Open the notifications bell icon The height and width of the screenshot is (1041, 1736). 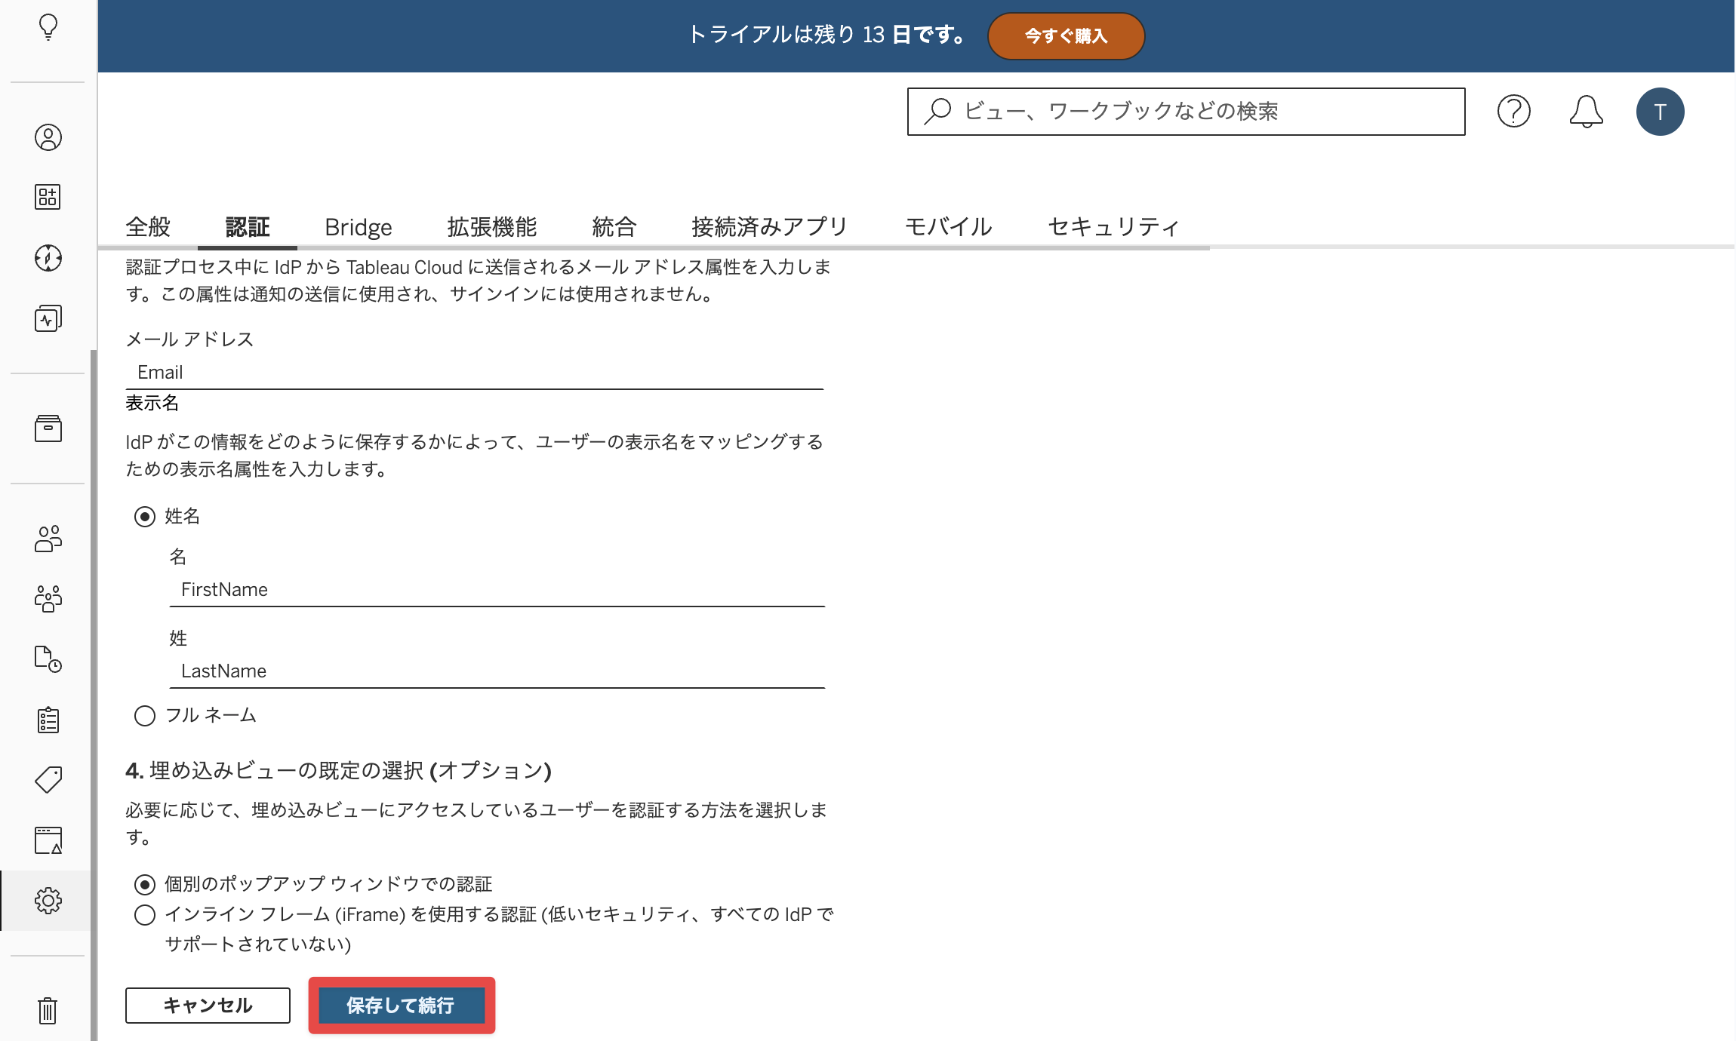(1586, 112)
